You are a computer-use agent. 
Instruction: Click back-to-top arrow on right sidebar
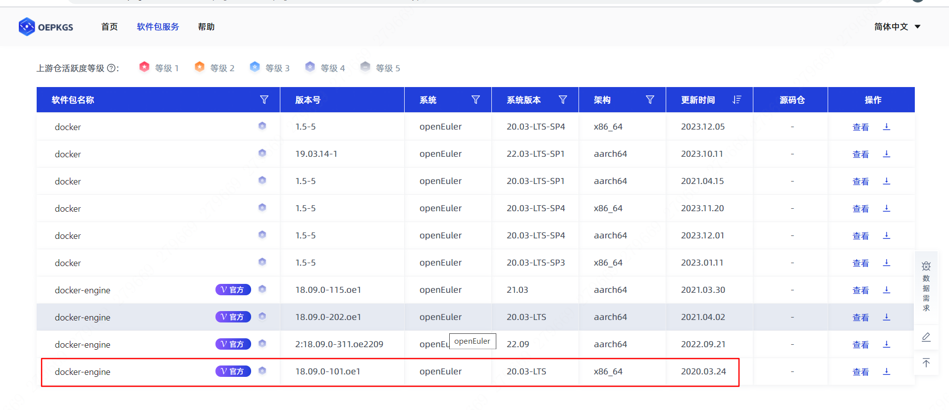pyautogui.click(x=926, y=363)
